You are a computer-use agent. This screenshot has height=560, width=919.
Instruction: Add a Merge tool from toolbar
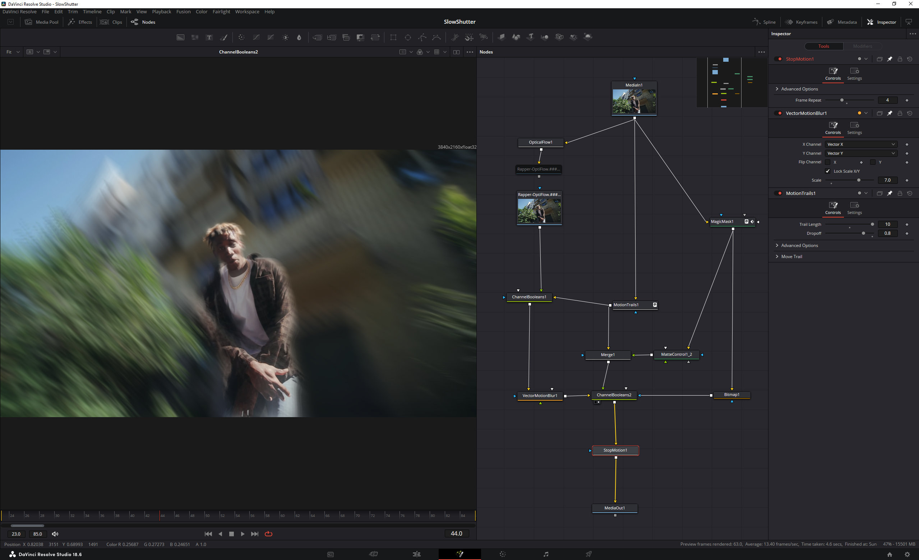coord(317,37)
